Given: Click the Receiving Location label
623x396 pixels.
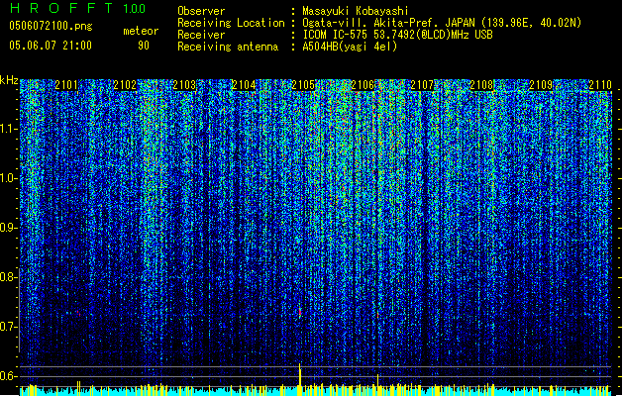Looking at the screenshot, I should coord(231,23).
